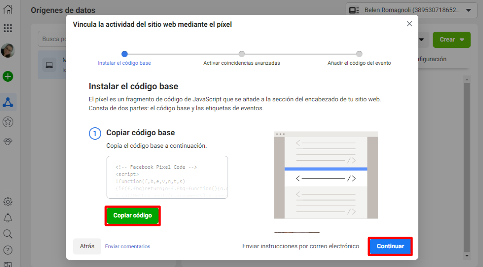483x267 pixels.
Task: Open the data sources triangle icon
Action: coord(8,102)
